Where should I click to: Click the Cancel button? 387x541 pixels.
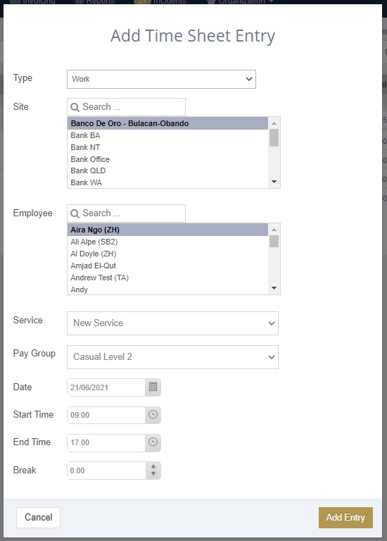click(x=38, y=518)
